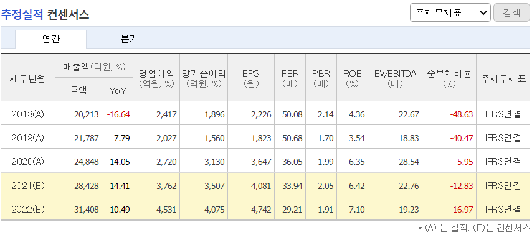Click the 2018 net income 1,896
The image size is (532, 235).
[x=214, y=114]
